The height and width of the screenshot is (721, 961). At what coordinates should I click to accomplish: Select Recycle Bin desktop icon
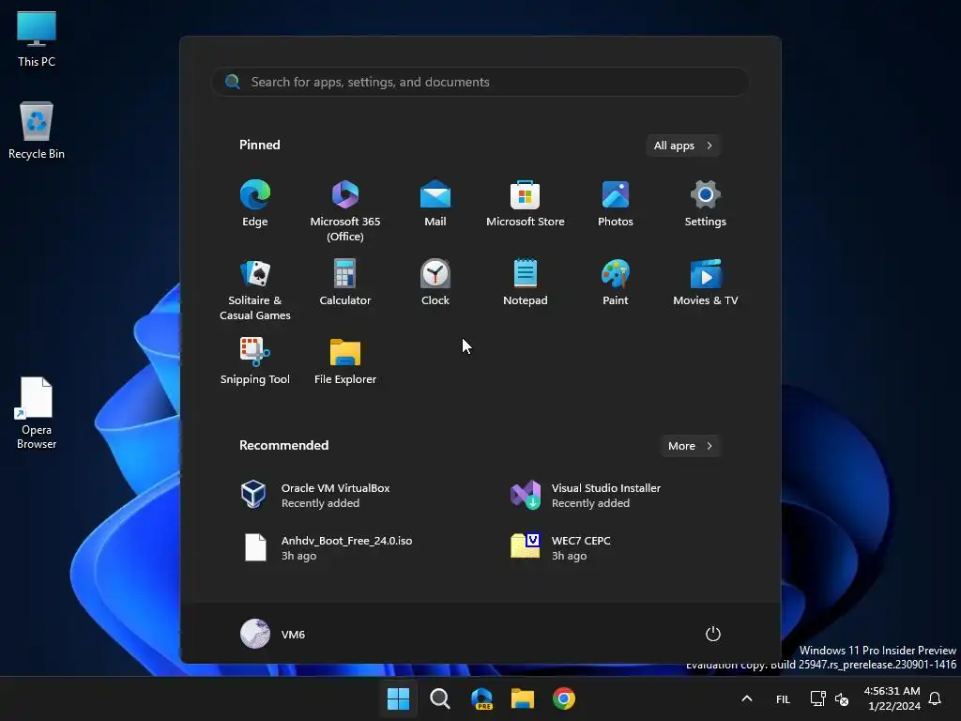click(37, 130)
